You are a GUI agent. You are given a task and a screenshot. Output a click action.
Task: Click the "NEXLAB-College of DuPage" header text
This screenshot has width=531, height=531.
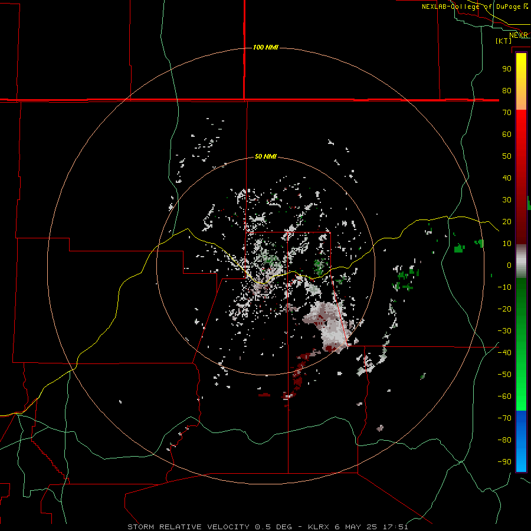[x=471, y=6]
